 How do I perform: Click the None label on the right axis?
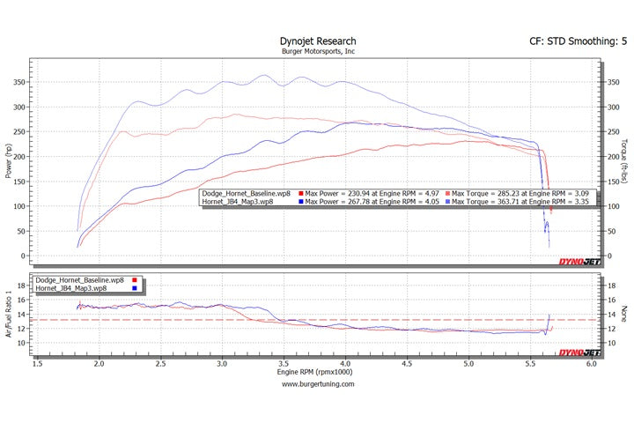[x=624, y=314]
